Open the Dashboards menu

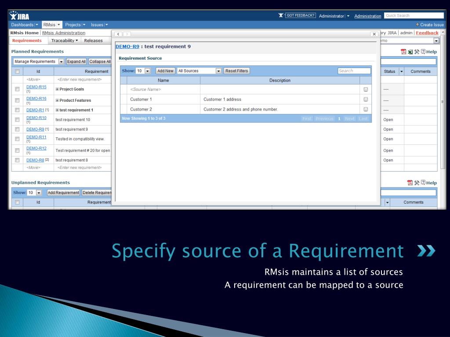coord(25,25)
